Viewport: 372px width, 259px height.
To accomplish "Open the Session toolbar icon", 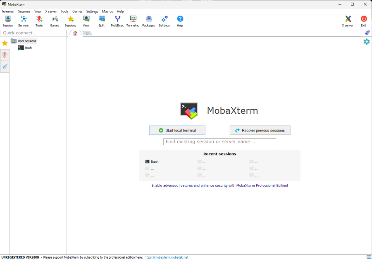I will click(x=7, y=21).
